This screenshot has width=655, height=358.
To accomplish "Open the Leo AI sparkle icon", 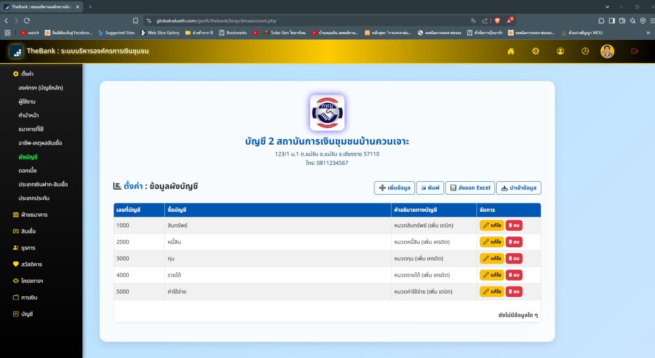I will [x=632, y=20].
